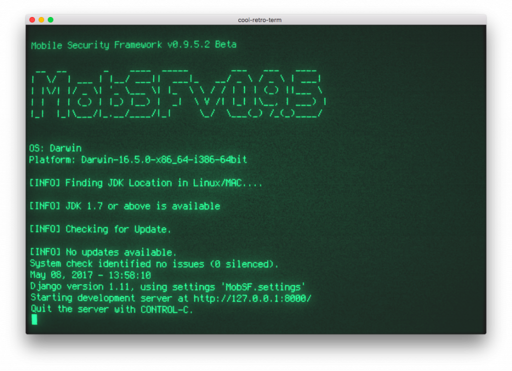Click the 'Django version 1.11' line
Viewport: 512px width, 371px height.
[168, 286]
